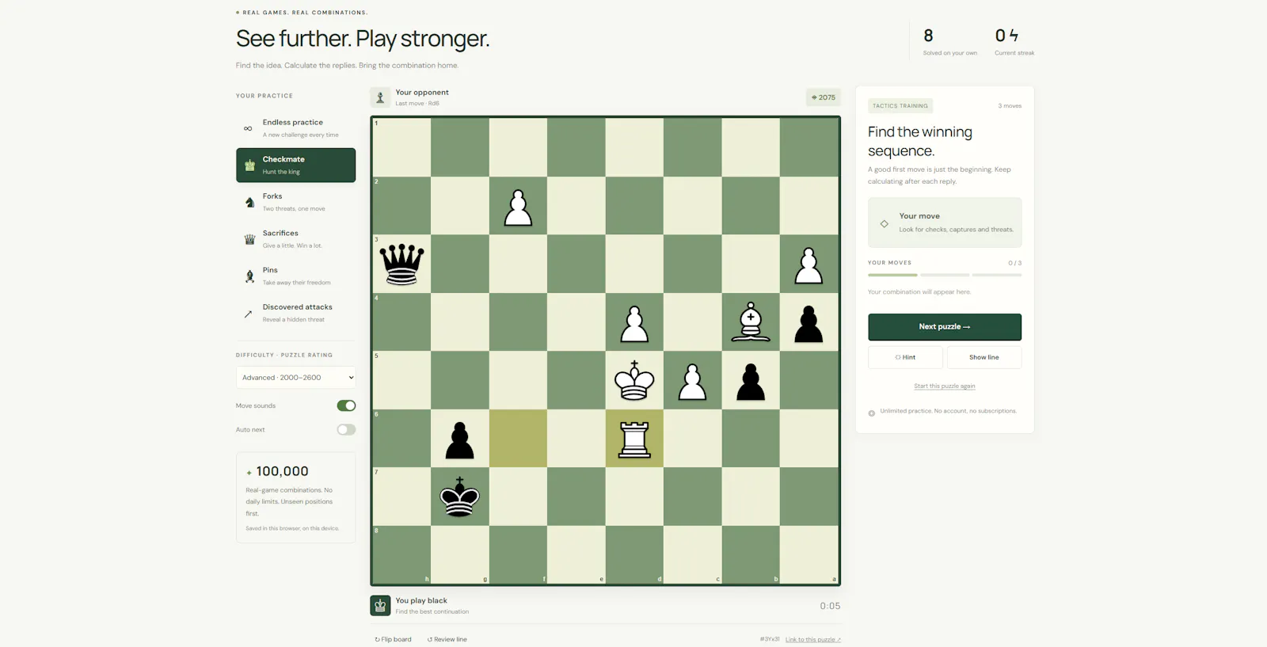Click the 2075 rating badge
1267x647 pixels.
[x=824, y=97]
